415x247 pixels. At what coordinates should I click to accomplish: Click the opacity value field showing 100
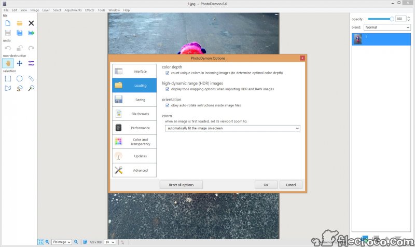pyautogui.click(x=400, y=19)
